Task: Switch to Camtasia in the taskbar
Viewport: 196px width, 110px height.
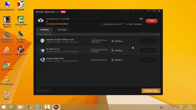Action: [47, 107]
